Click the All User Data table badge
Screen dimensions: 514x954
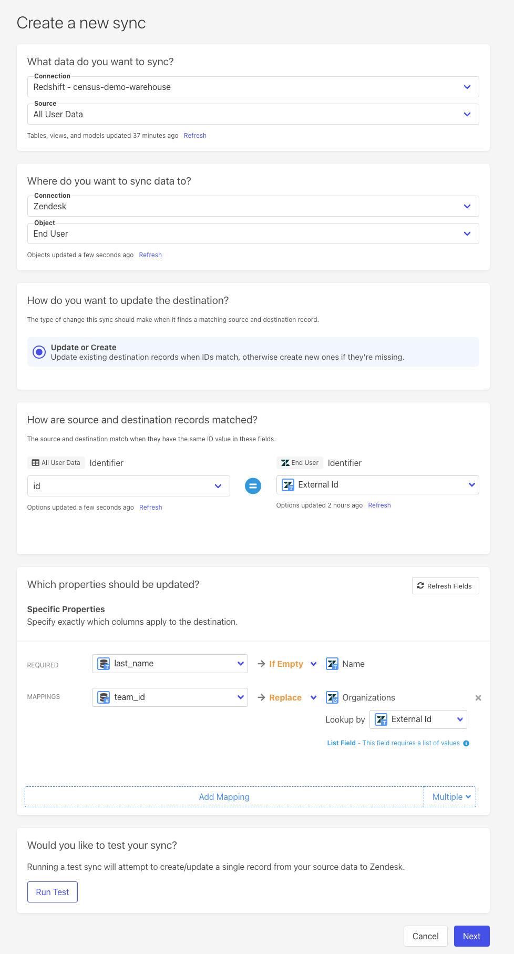[x=56, y=463]
